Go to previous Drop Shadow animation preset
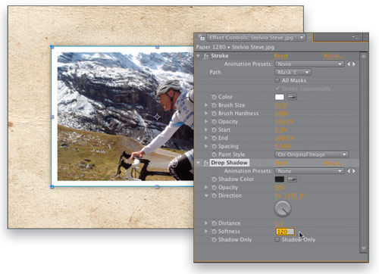Viewport: 379px width, 274px height. tap(349, 171)
